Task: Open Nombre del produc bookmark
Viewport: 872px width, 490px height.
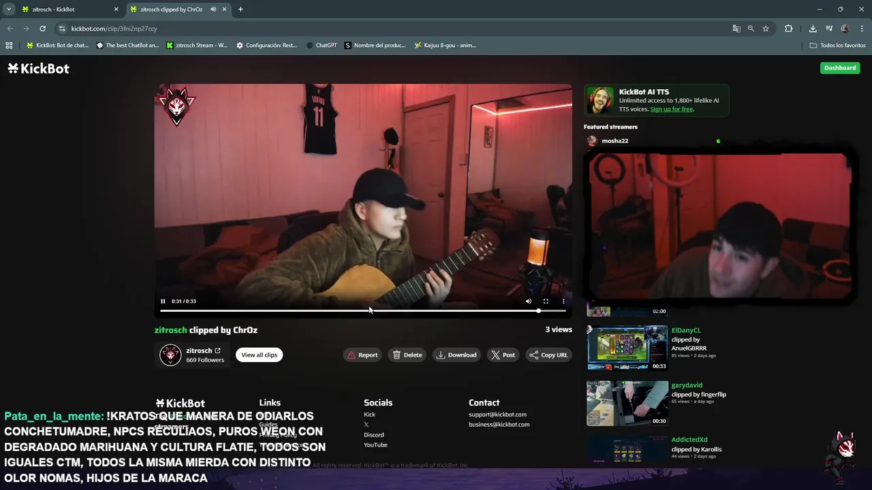Action: [x=375, y=46]
